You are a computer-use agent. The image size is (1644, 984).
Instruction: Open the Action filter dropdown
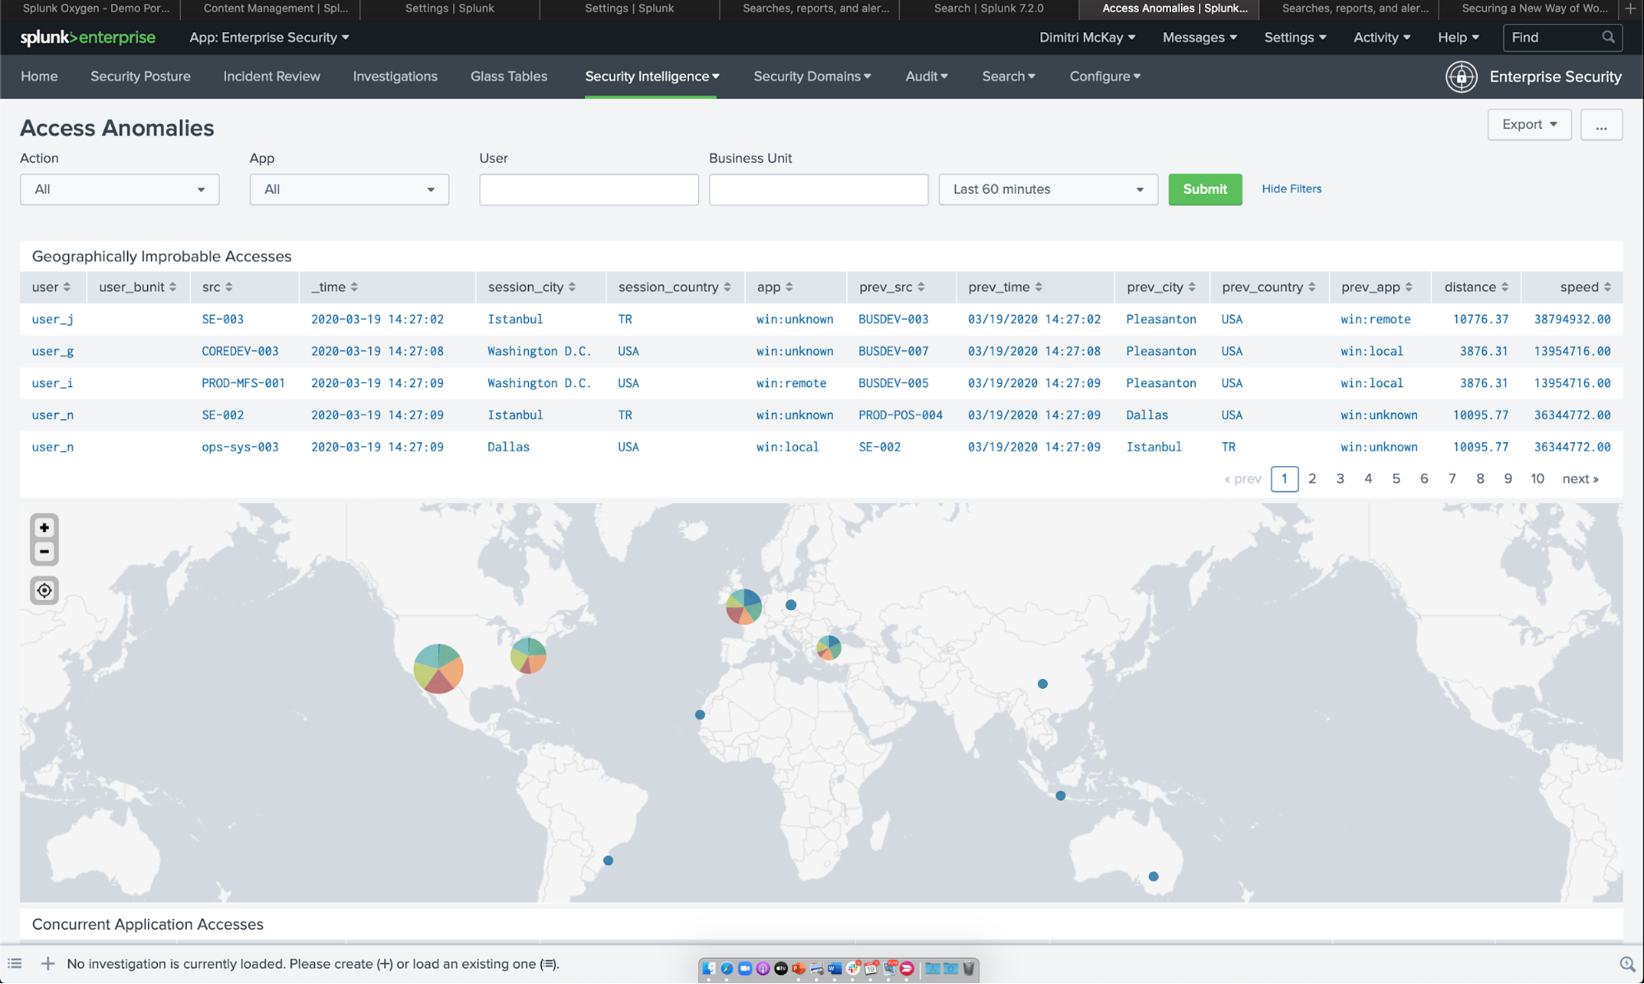(x=119, y=189)
